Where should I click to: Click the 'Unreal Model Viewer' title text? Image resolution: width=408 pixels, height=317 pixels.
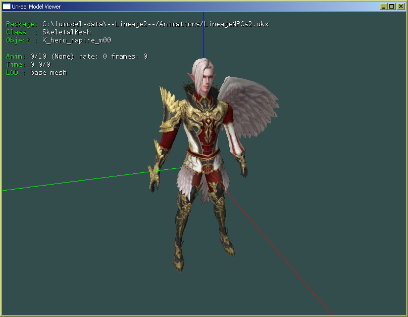click(36, 7)
